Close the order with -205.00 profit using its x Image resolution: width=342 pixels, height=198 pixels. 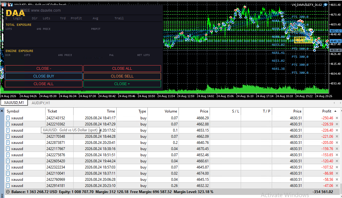tap(337, 142)
